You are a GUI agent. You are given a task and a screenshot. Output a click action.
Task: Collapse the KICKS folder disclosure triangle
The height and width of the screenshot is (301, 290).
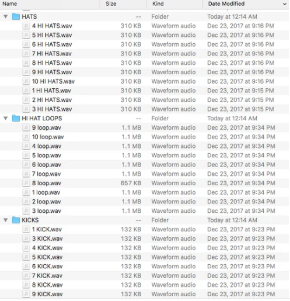click(x=6, y=220)
